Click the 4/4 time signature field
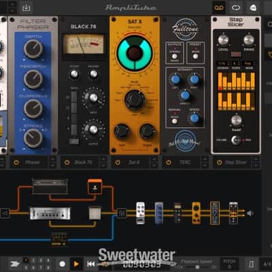Viewport: 272px width, 272px height. 267,264
